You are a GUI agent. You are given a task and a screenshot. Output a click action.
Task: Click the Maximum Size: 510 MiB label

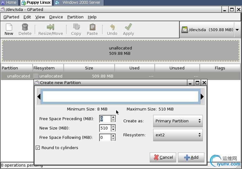[x=150, y=109]
